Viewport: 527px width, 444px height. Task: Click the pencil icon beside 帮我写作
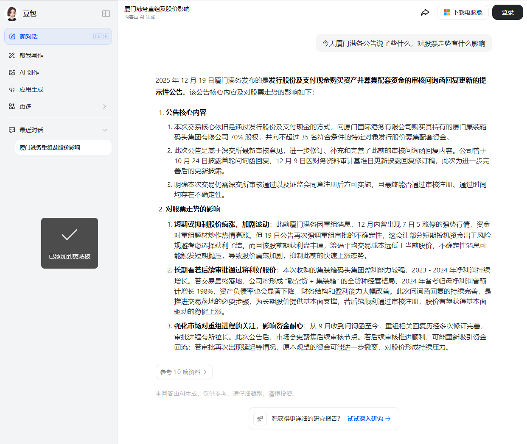(x=12, y=55)
